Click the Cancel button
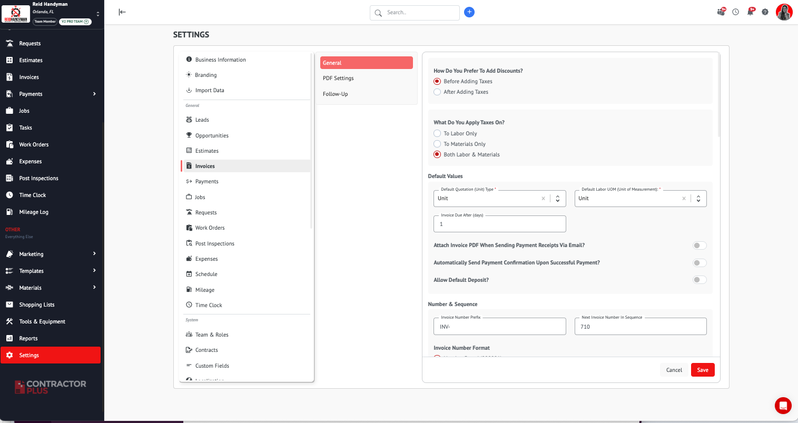The image size is (798, 423). click(x=674, y=370)
